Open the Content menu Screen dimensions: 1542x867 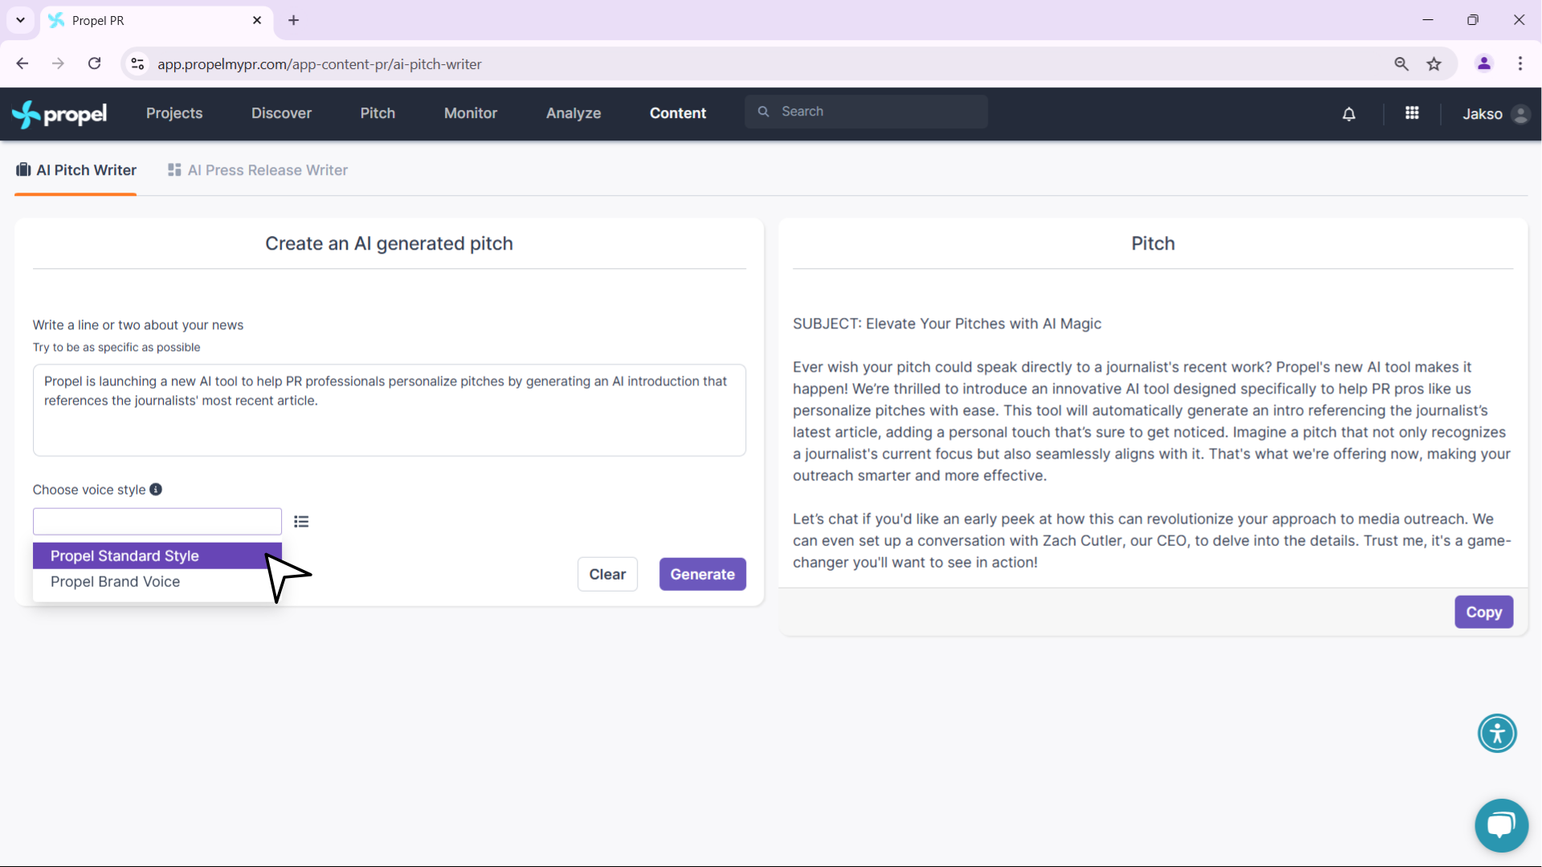click(678, 113)
